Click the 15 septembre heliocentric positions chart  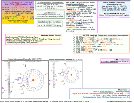point(25,79)
